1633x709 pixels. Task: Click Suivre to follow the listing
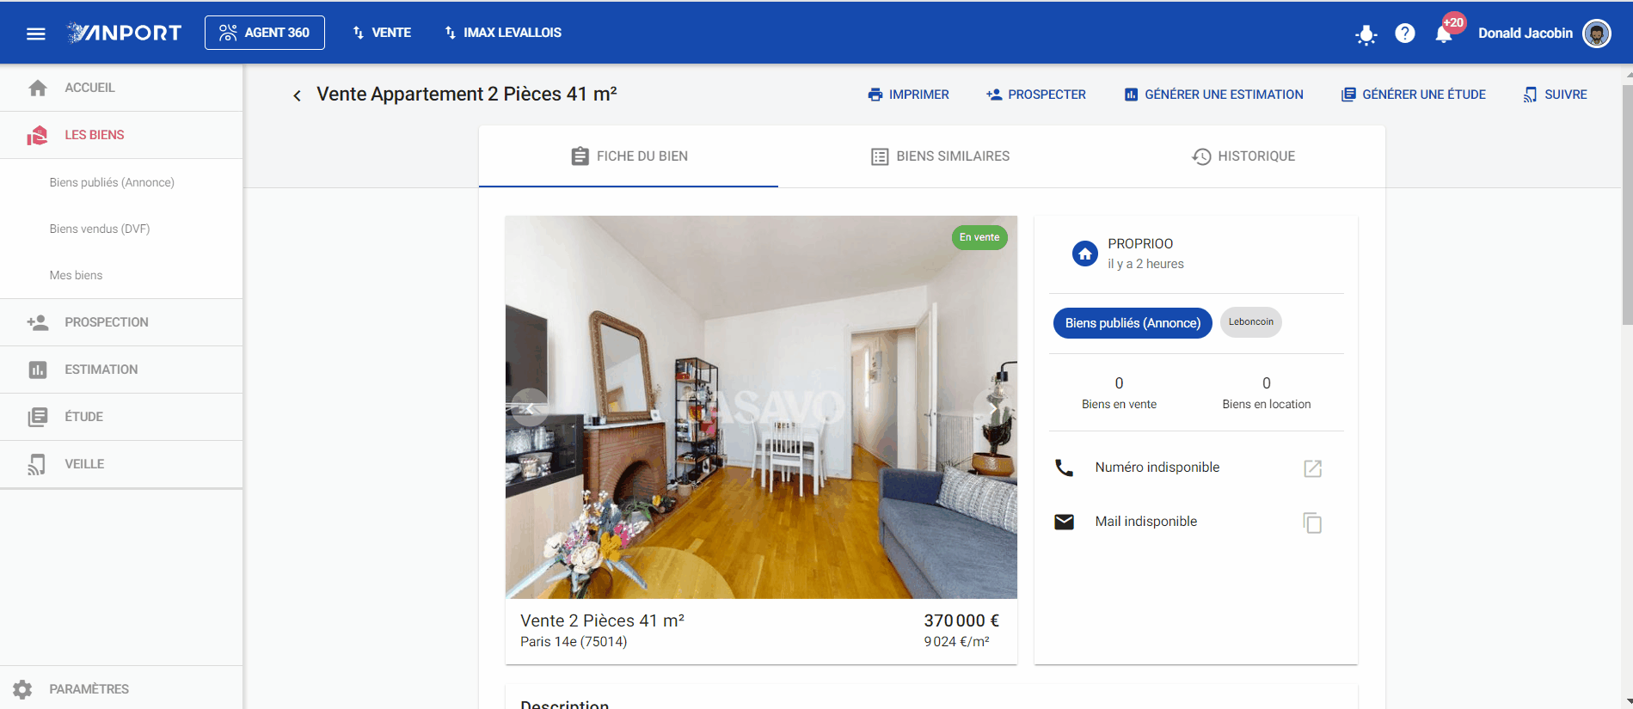1555,95
